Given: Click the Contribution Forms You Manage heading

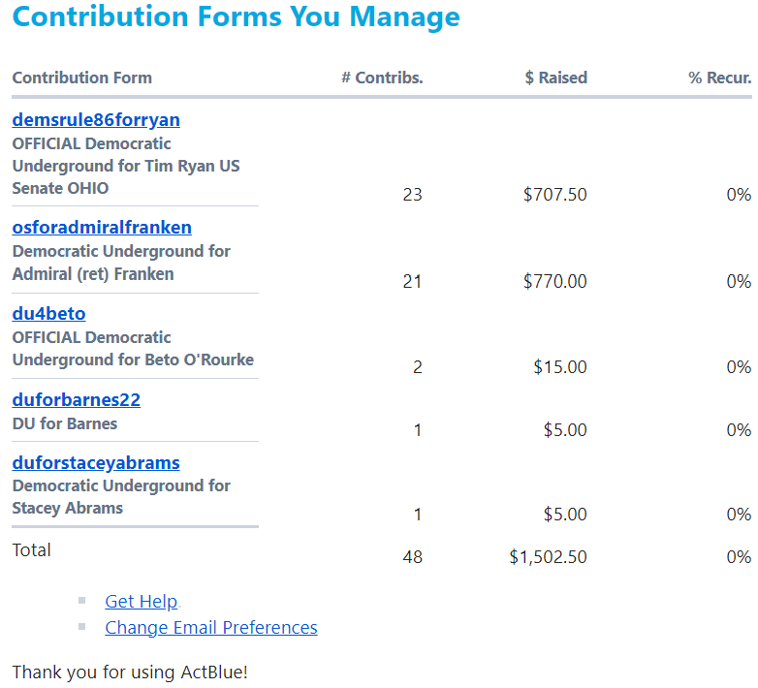Looking at the screenshot, I should [236, 16].
